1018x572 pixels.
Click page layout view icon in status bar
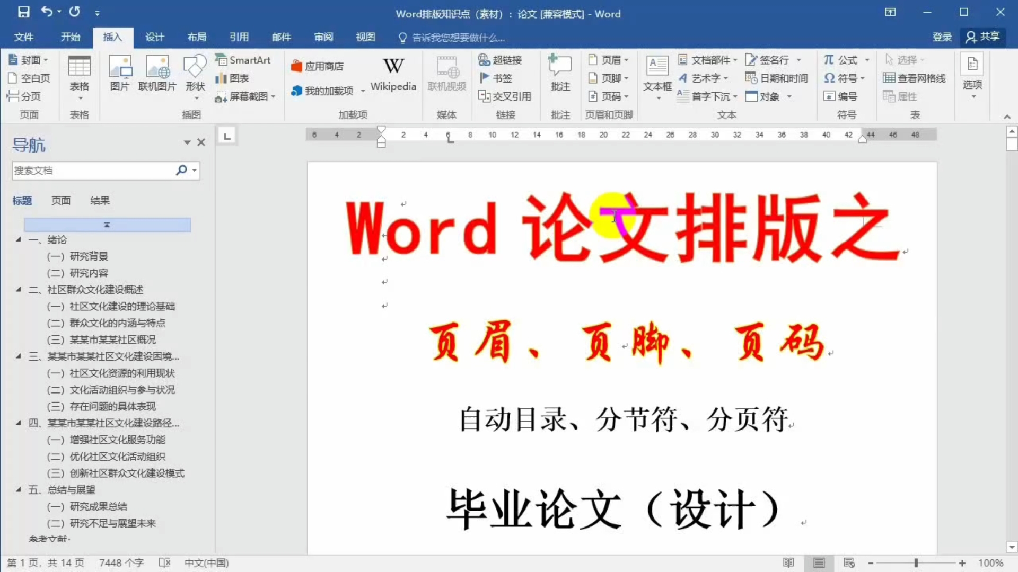pos(818,562)
